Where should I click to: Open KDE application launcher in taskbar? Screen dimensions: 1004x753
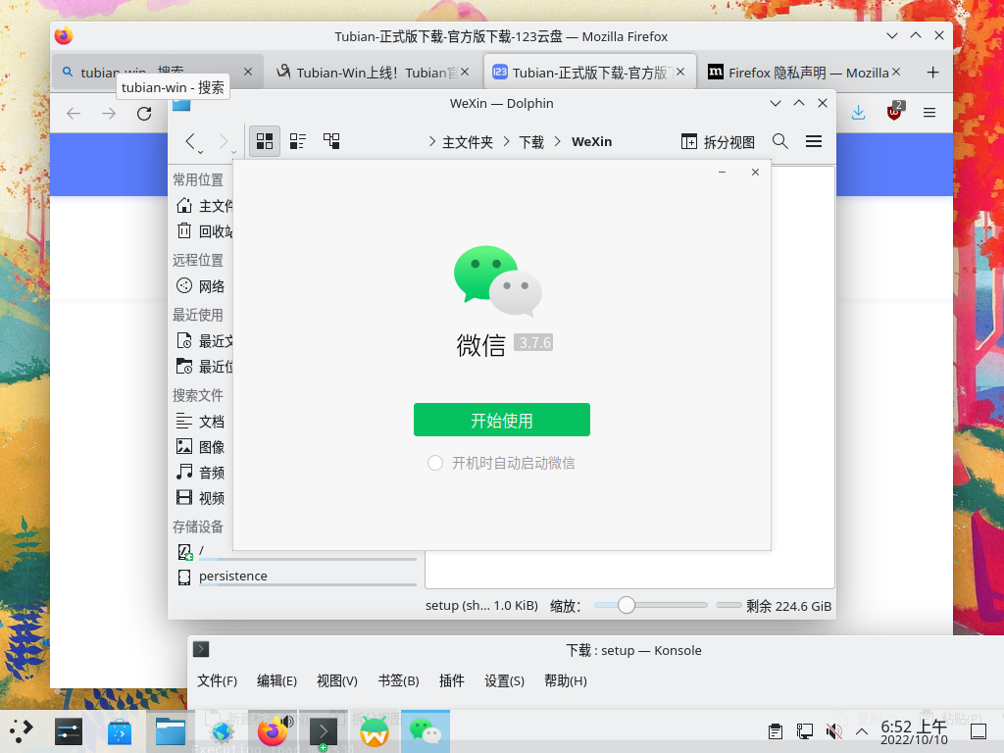[x=22, y=731]
